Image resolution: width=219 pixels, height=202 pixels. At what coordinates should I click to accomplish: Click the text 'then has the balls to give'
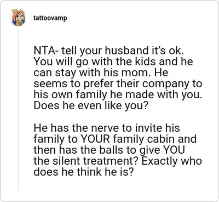pyautogui.click(x=97, y=150)
